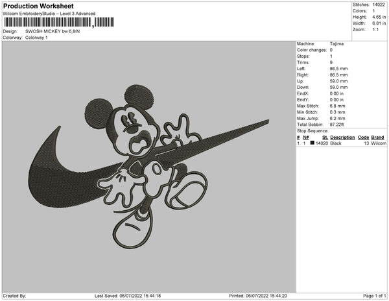
Task: Click the 'Colorway 1' value
Action: click(36, 38)
